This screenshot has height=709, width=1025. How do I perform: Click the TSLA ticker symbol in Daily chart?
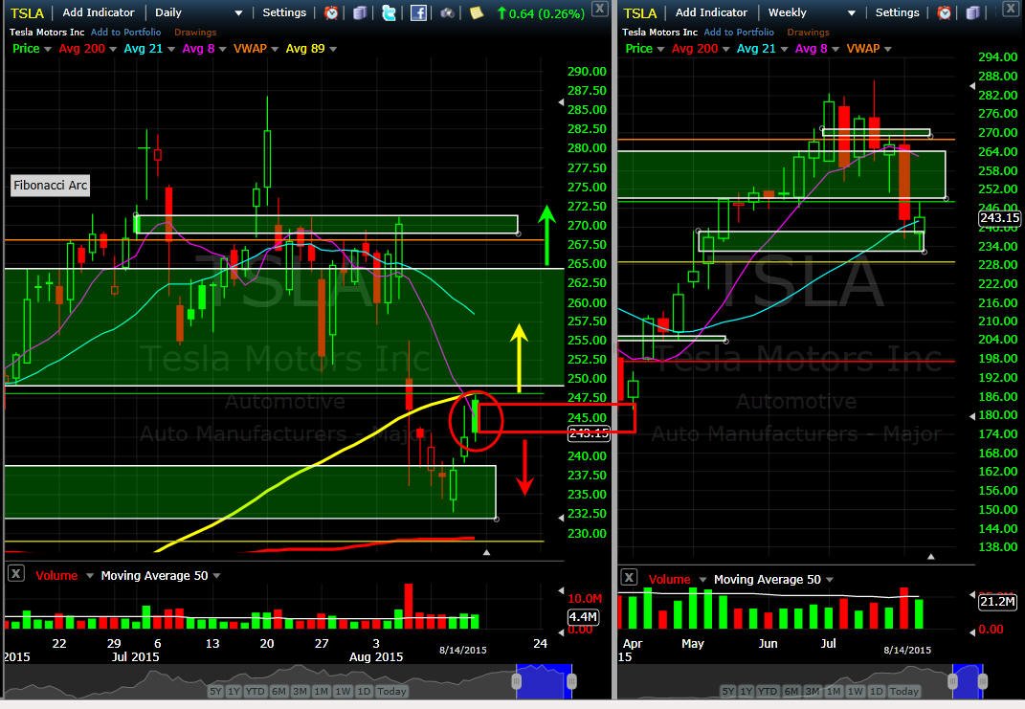click(27, 13)
